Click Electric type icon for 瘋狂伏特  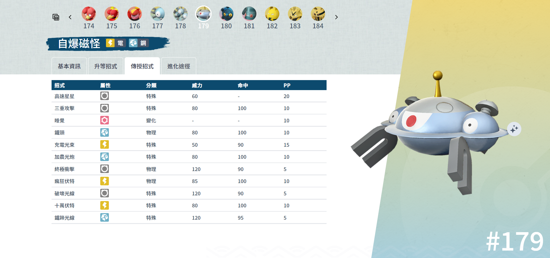pyautogui.click(x=105, y=181)
